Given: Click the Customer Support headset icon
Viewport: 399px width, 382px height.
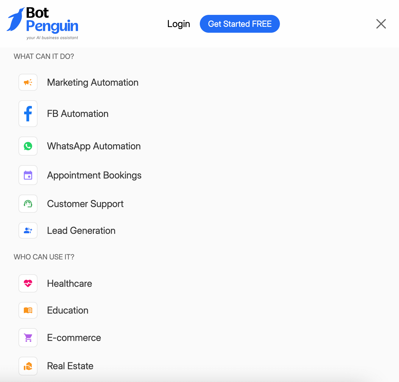Looking at the screenshot, I should click(28, 204).
